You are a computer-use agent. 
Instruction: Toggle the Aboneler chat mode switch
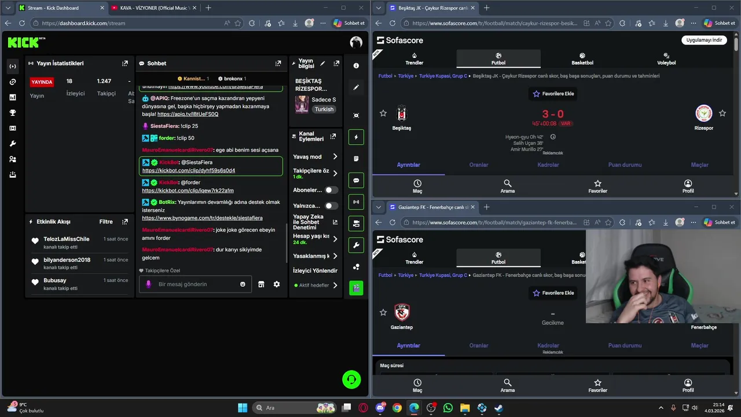(x=331, y=190)
